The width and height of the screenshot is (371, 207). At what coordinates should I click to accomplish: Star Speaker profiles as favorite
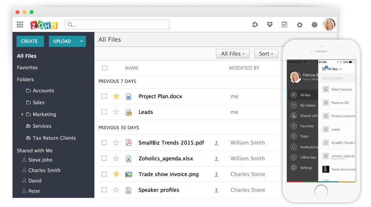116,190
